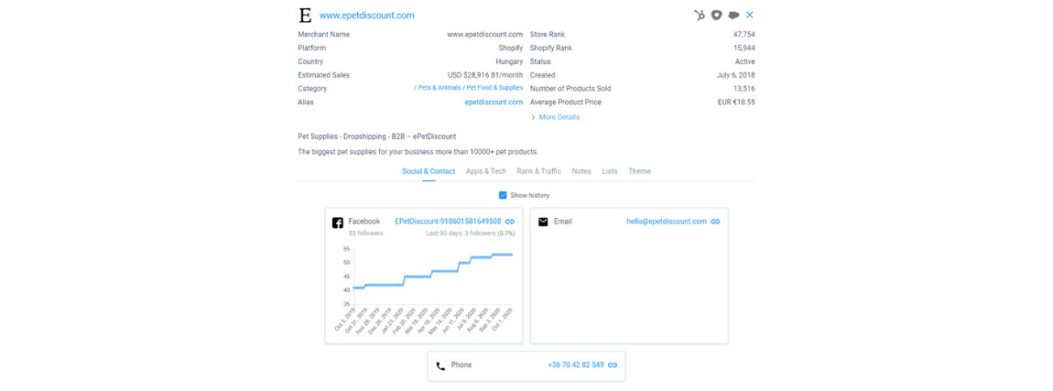The width and height of the screenshot is (1053, 391).
Task: Select the Notes tab
Action: [x=581, y=171]
